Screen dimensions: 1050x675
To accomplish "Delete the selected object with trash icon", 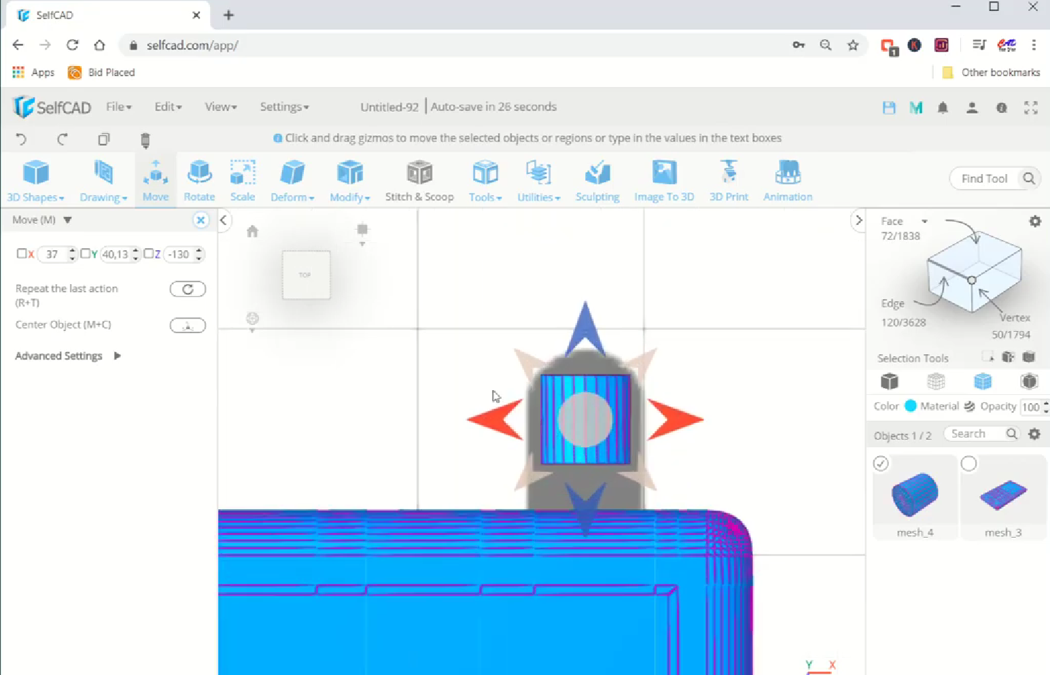I will [x=145, y=140].
